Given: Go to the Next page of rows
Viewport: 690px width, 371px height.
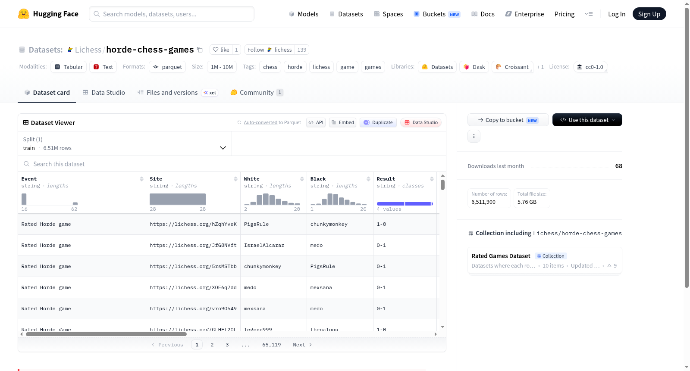Looking at the screenshot, I should (302, 345).
